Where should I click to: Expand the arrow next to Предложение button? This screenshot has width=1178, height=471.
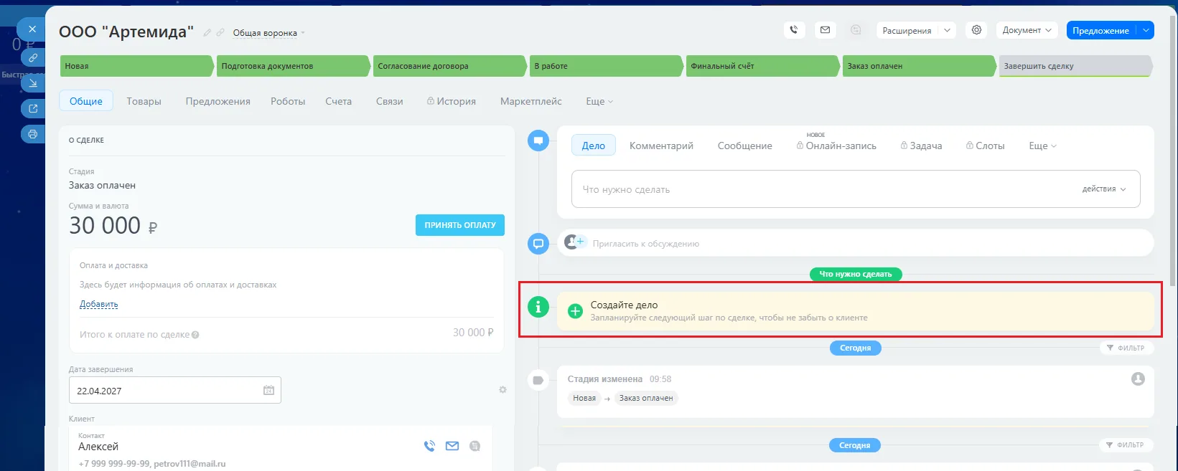(1146, 30)
